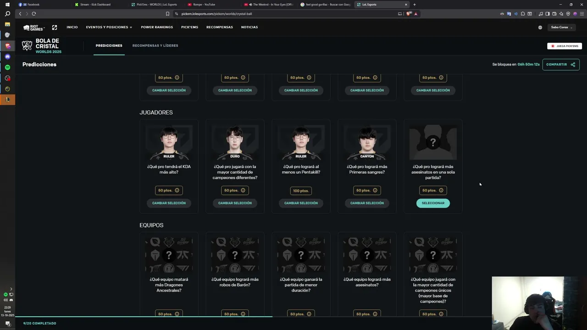Click team placeholder for robos de Barón question
The height and width of the screenshot is (330, 587).
click(x=235, y=255)
